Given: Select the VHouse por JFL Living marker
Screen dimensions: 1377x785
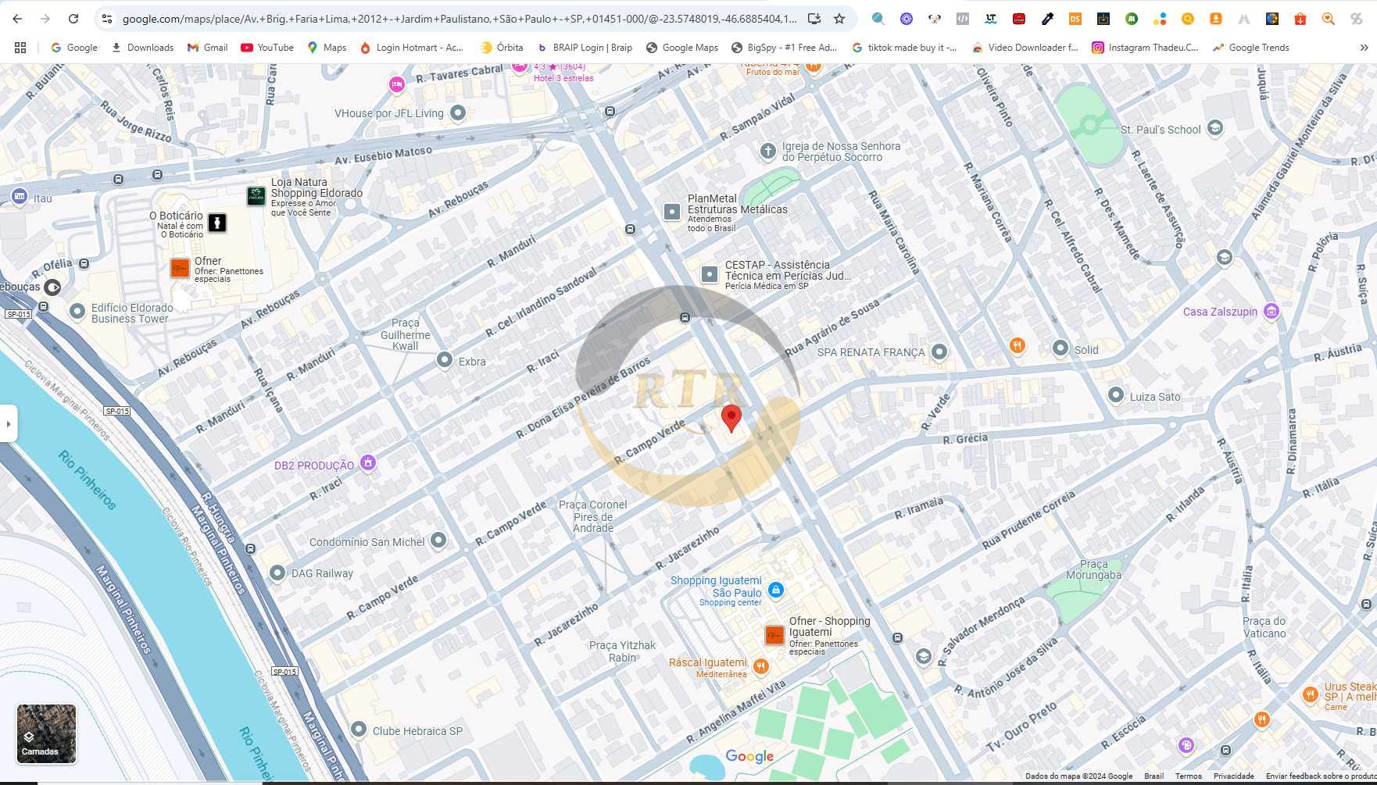Looking at the screenshot, I should click(458, 112).
